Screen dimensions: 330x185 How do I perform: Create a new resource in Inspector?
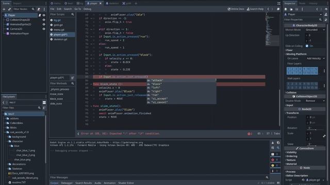click(x=286, y=9)
